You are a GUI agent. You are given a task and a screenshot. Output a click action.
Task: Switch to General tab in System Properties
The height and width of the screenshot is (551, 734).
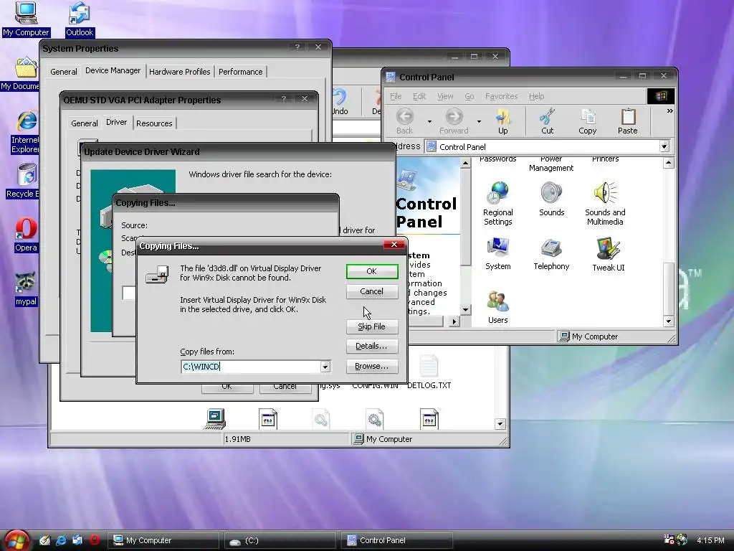click(64, 72)
